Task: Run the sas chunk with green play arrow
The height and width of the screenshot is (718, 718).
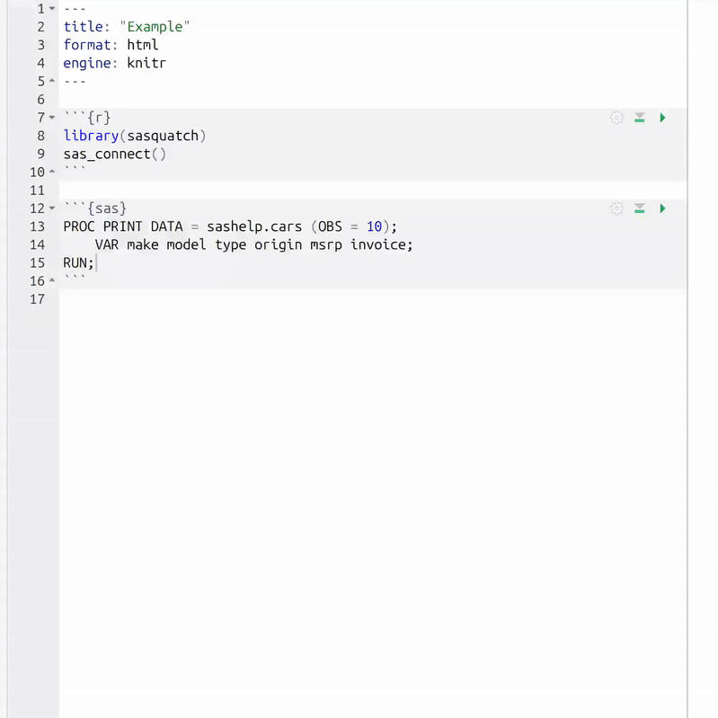Action: (662, 208)
